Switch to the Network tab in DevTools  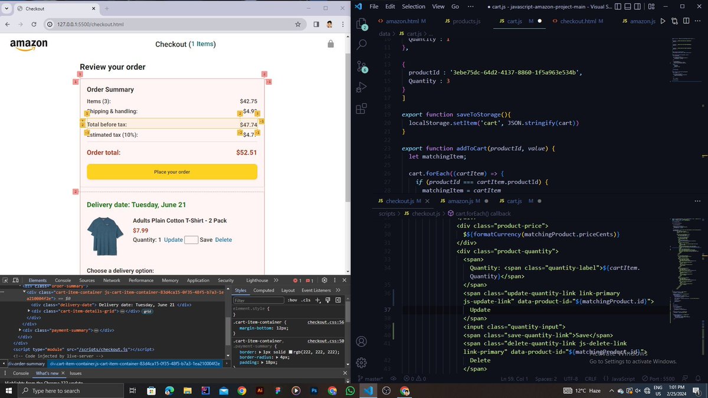[x=112, y=281]
